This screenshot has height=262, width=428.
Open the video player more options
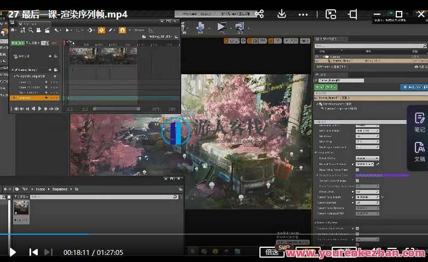[x=303, y=14]
